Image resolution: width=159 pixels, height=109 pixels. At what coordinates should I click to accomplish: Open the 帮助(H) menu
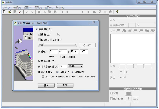tap(60, 7)
